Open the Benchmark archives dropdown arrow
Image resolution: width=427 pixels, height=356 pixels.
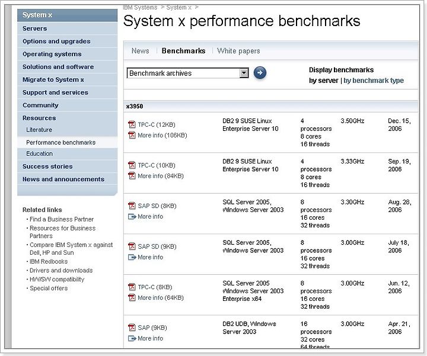tap(244, 73)
